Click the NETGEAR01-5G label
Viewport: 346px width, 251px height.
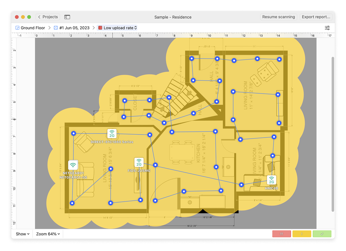tap(73, 177)
